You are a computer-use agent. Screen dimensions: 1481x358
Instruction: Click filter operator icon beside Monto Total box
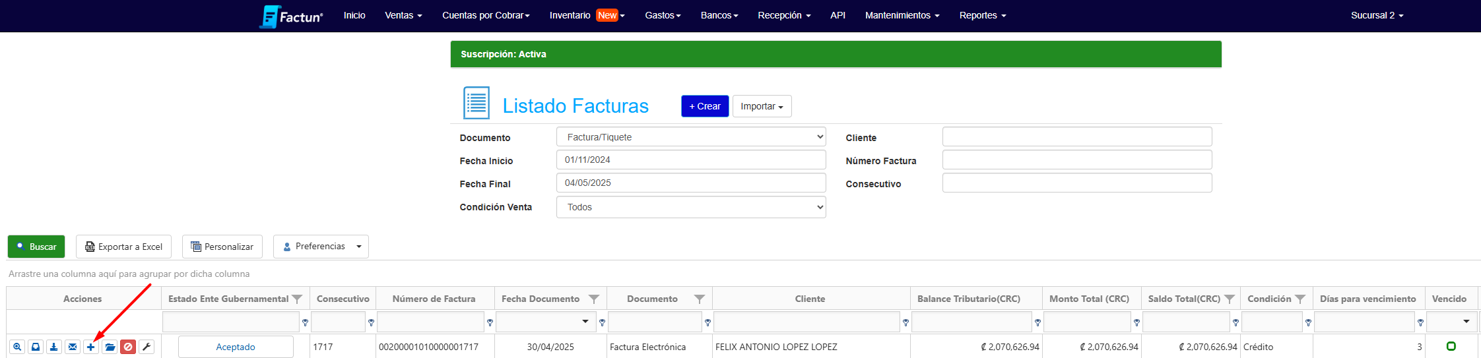[1136, 322]
